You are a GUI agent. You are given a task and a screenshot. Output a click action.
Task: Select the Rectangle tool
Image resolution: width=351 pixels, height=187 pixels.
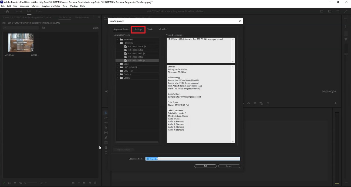106,142
